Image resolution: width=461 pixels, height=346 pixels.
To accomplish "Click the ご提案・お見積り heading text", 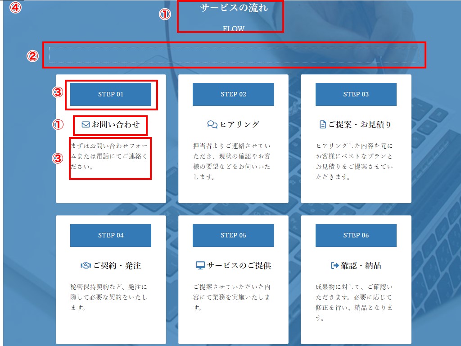I will pos(360,125).
